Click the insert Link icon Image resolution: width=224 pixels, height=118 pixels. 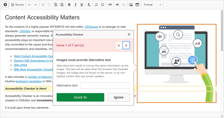pyautogui.click(x=117, y=5)
